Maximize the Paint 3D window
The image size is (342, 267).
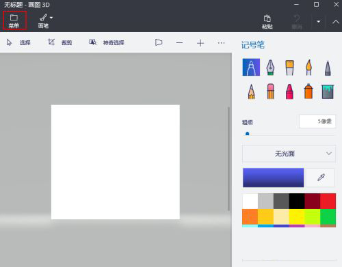[316, 4]
